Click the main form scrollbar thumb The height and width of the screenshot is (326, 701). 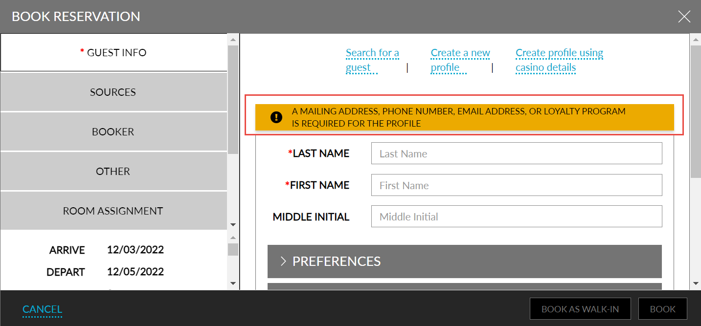[695, 111]
